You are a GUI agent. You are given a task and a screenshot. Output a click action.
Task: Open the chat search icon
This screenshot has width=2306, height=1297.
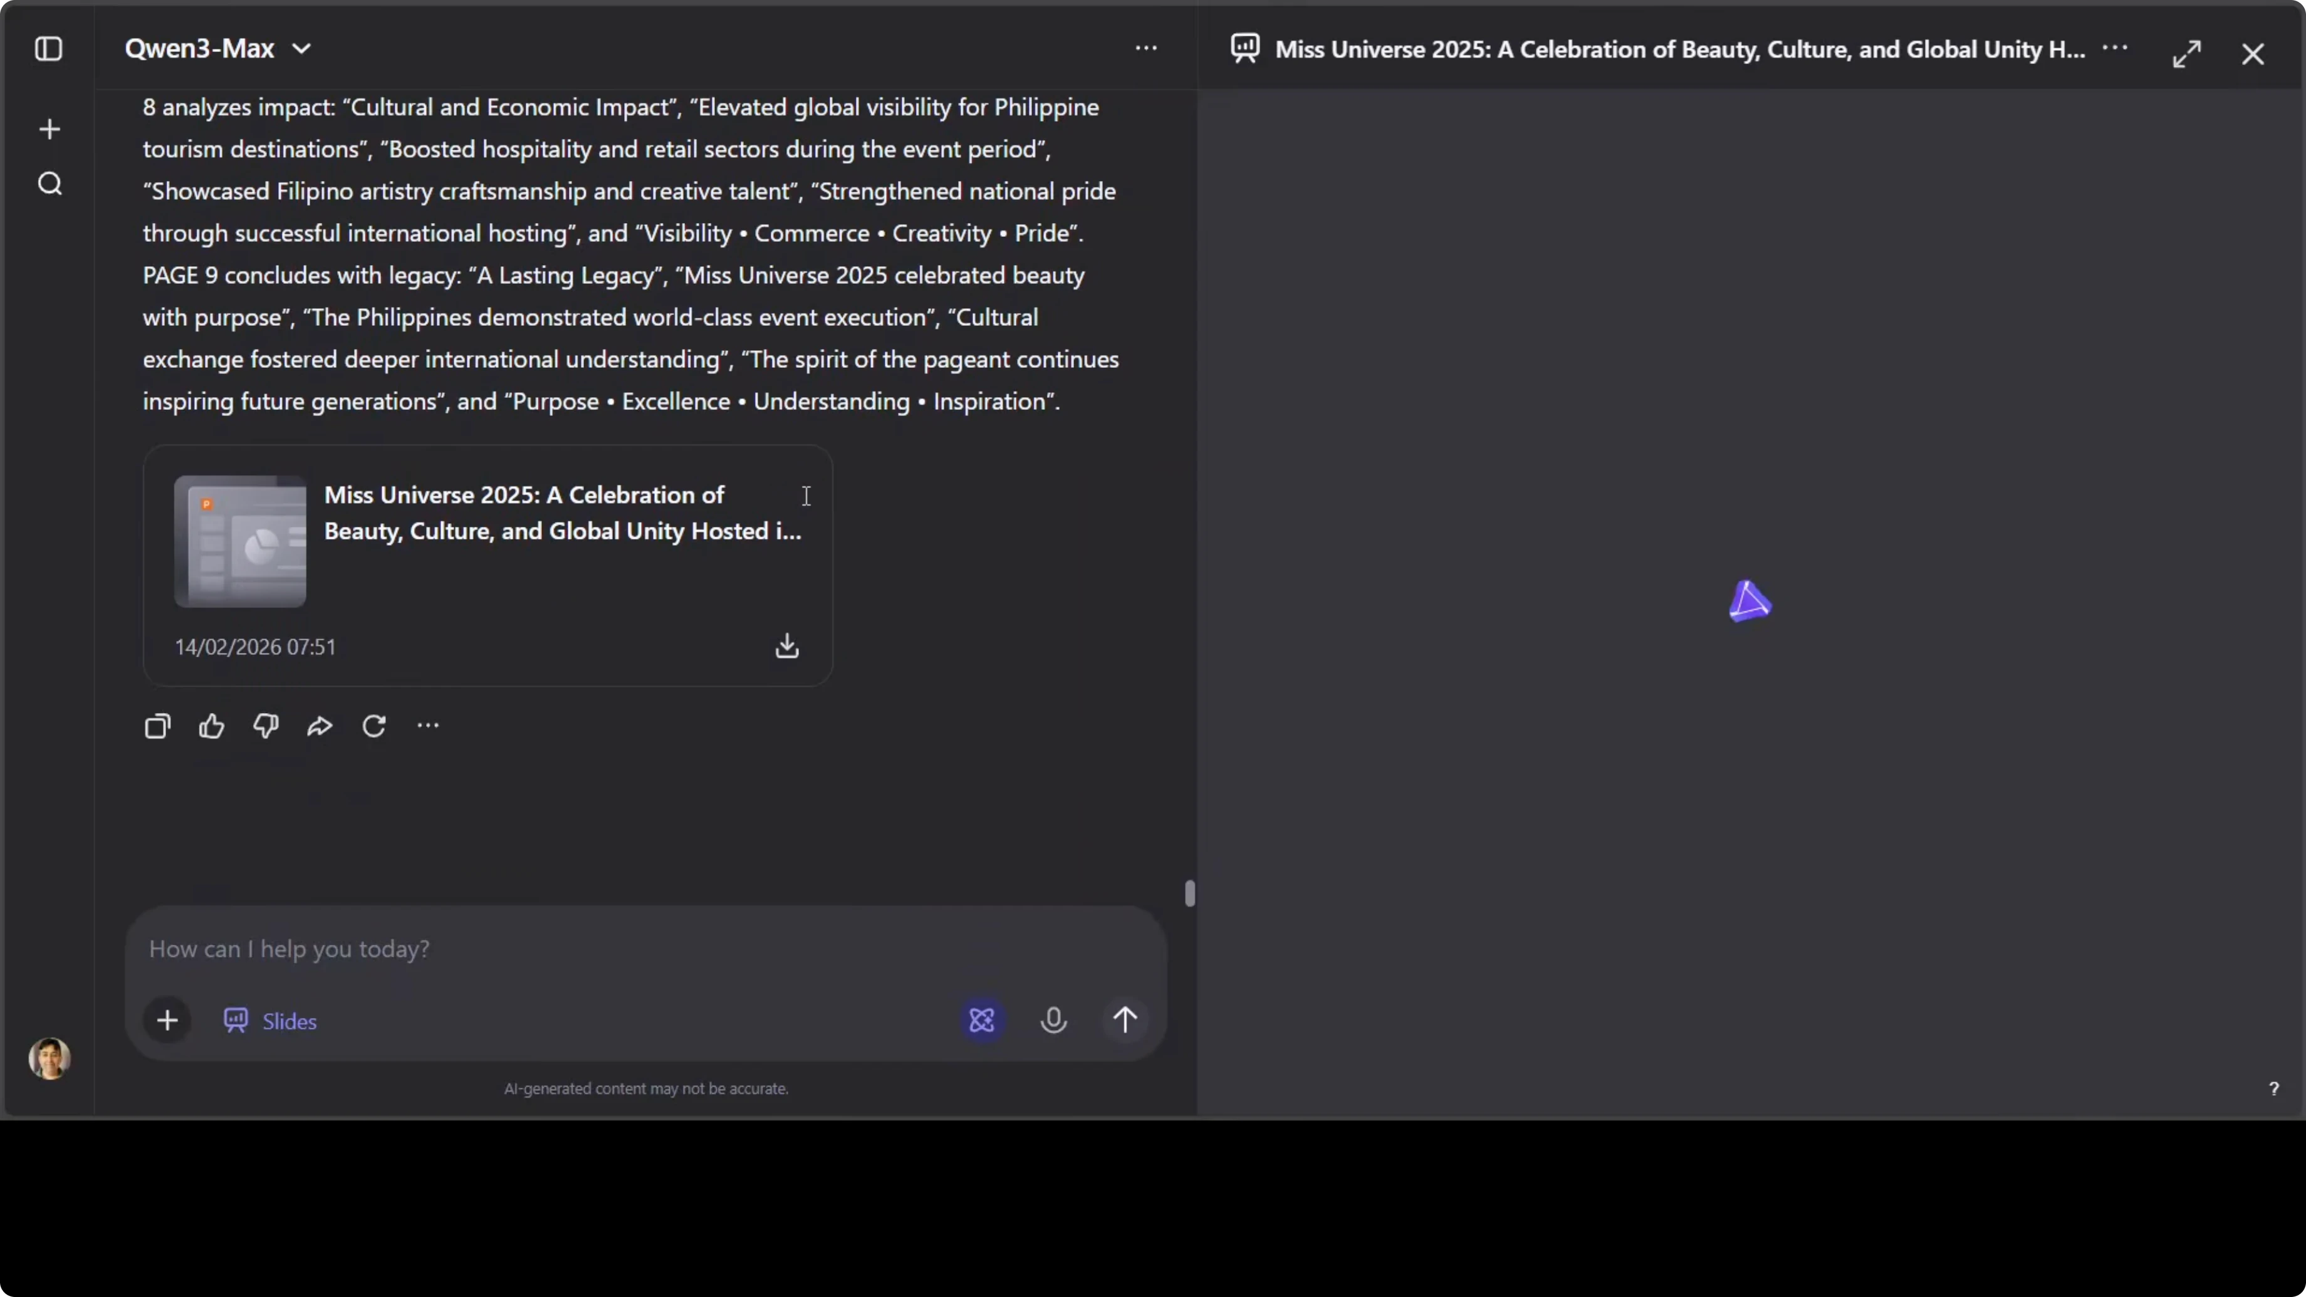point(50,184)
